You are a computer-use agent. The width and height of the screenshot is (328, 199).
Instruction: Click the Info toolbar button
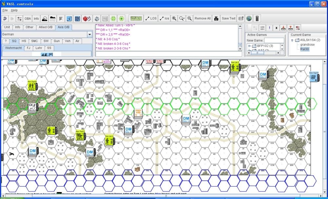pos(36,19)
